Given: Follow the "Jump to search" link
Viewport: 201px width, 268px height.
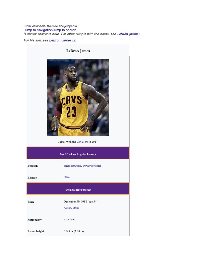Looking at the screenshot, I should (64, 30).
